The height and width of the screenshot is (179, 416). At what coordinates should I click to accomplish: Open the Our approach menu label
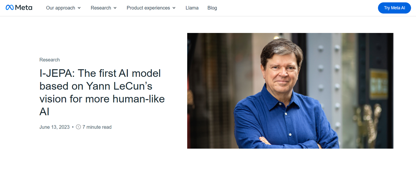coord(61,8)
